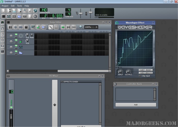This screenshot has width=178, height=127.
Task: Click the new-from-template toolbar icon
Action: [x=9, y=11]
